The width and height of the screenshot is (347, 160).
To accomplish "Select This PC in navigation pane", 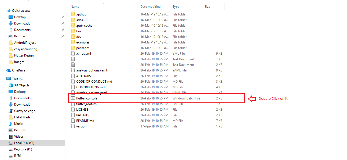I will pos(17,79).
